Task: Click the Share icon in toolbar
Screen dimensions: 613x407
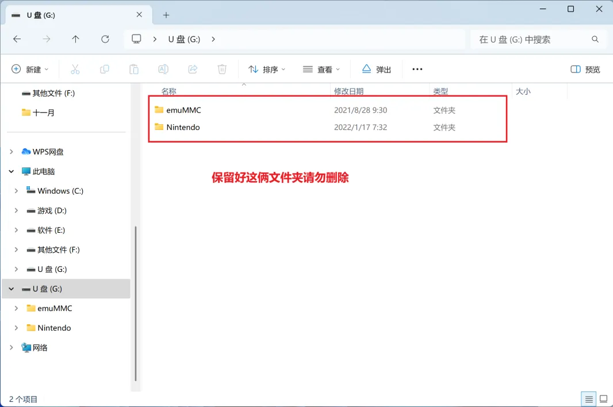Action: [x=193, y=68]
